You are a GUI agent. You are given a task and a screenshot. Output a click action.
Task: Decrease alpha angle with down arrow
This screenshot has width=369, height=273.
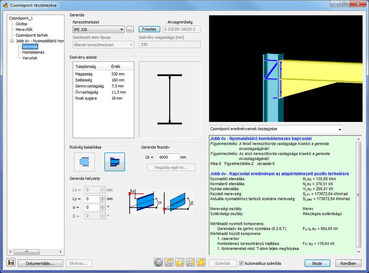(102, 209)
